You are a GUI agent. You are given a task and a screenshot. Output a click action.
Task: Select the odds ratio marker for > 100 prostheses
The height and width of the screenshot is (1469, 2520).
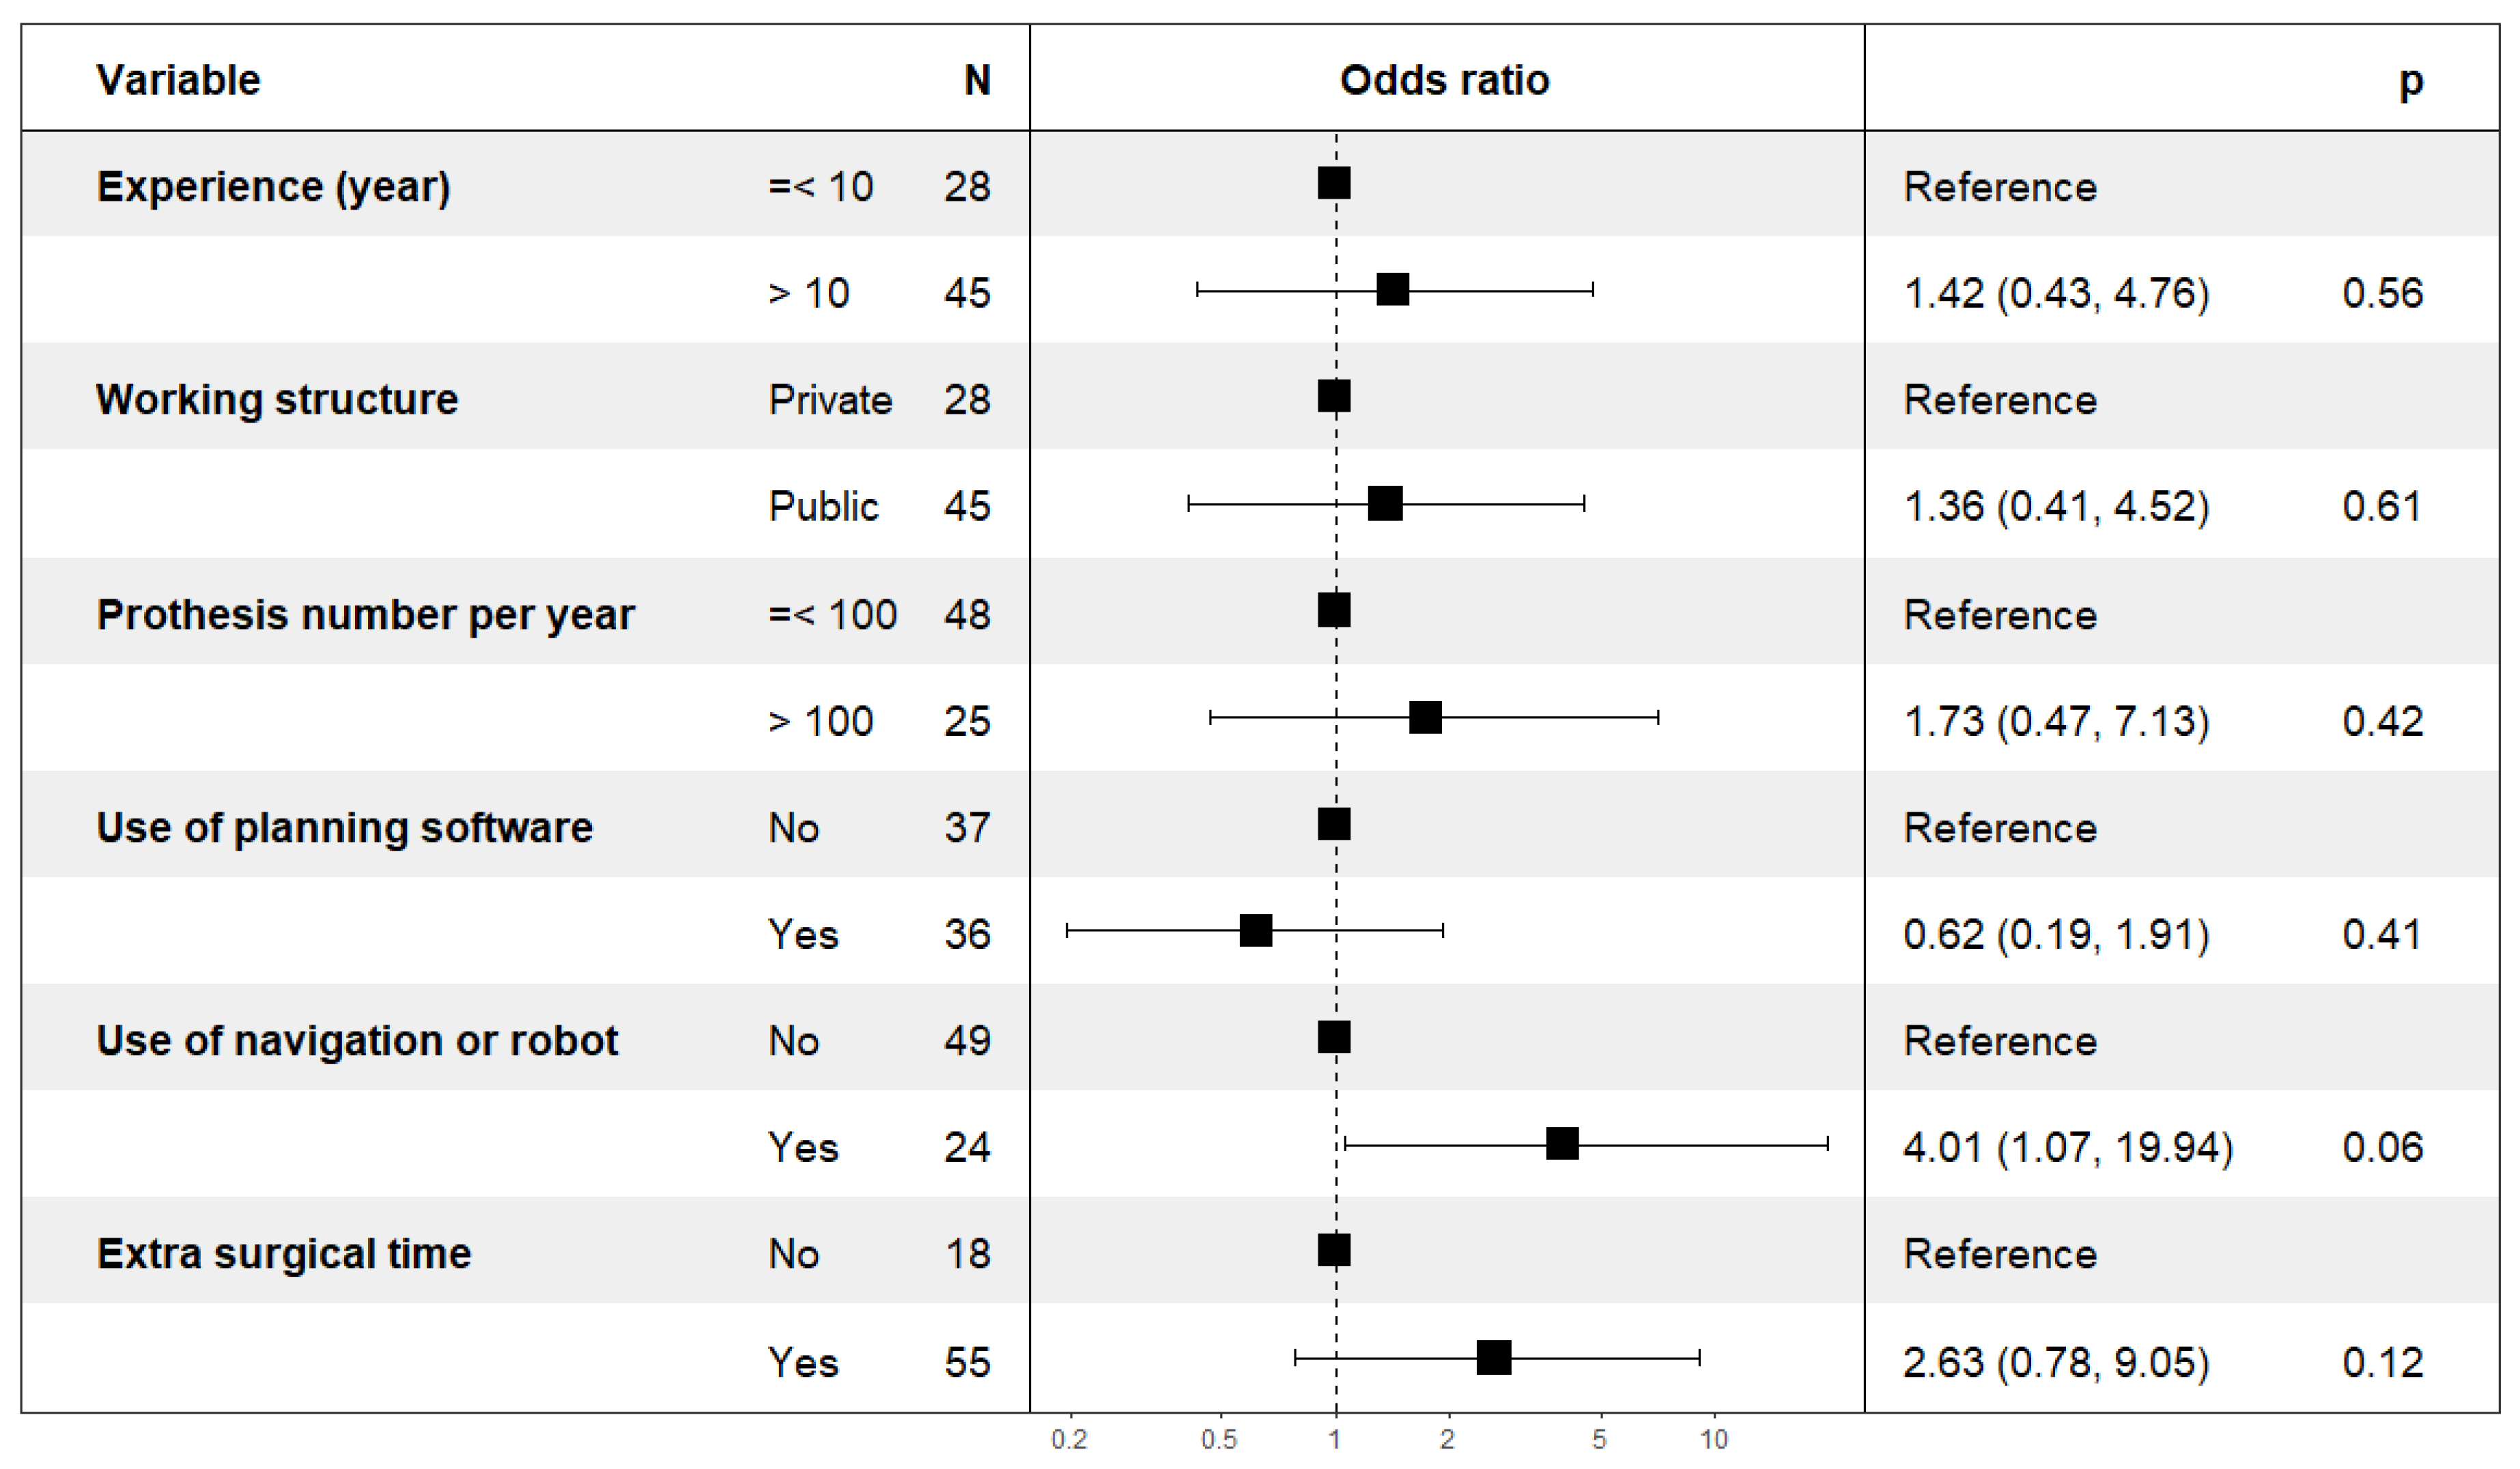tap(1424, 717)
